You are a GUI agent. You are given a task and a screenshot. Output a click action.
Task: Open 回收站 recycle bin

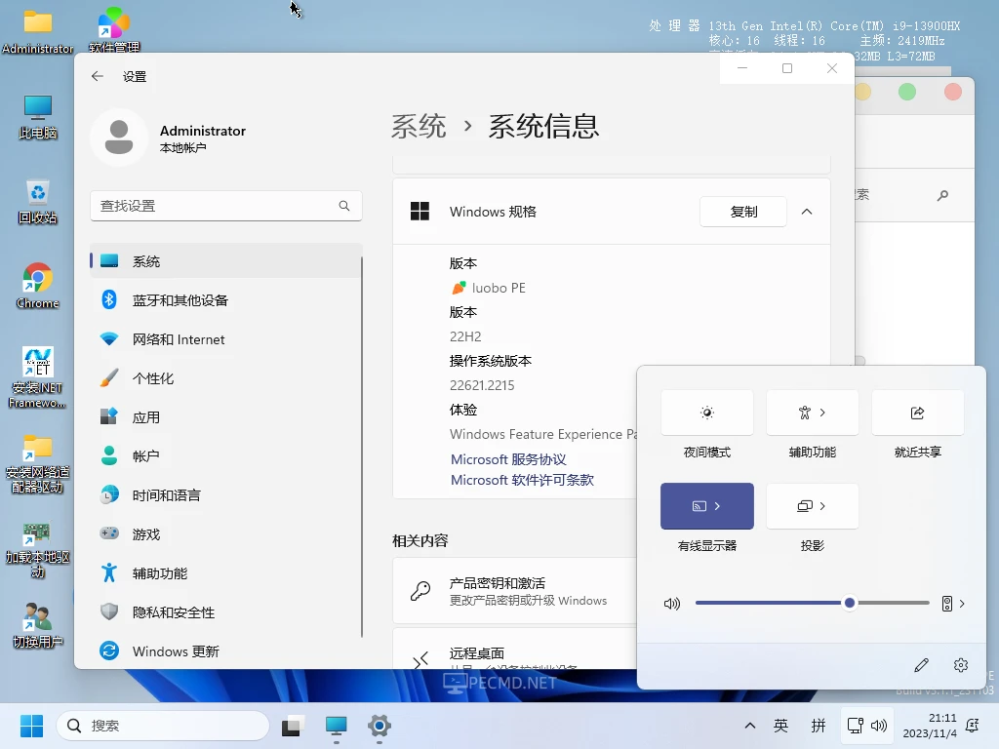pos(38,202)
